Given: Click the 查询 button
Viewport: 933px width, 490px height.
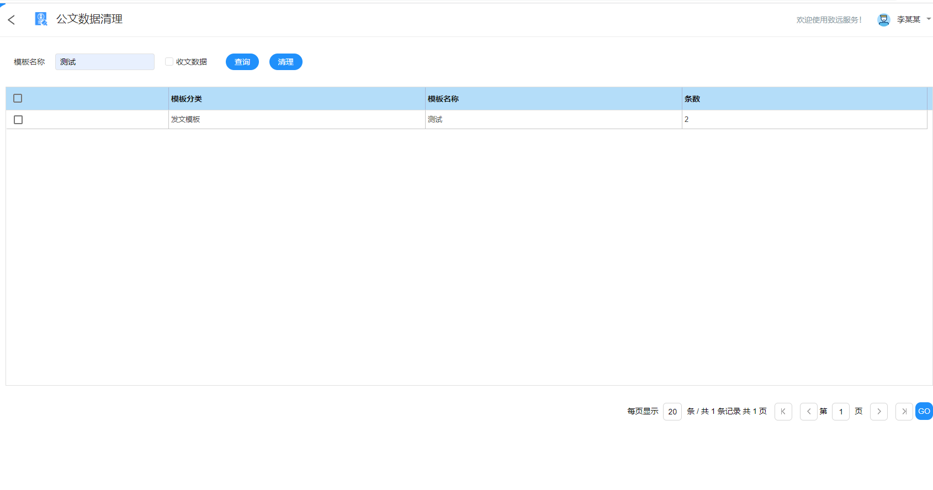Looking at the screenshot, I should (242, 62).
